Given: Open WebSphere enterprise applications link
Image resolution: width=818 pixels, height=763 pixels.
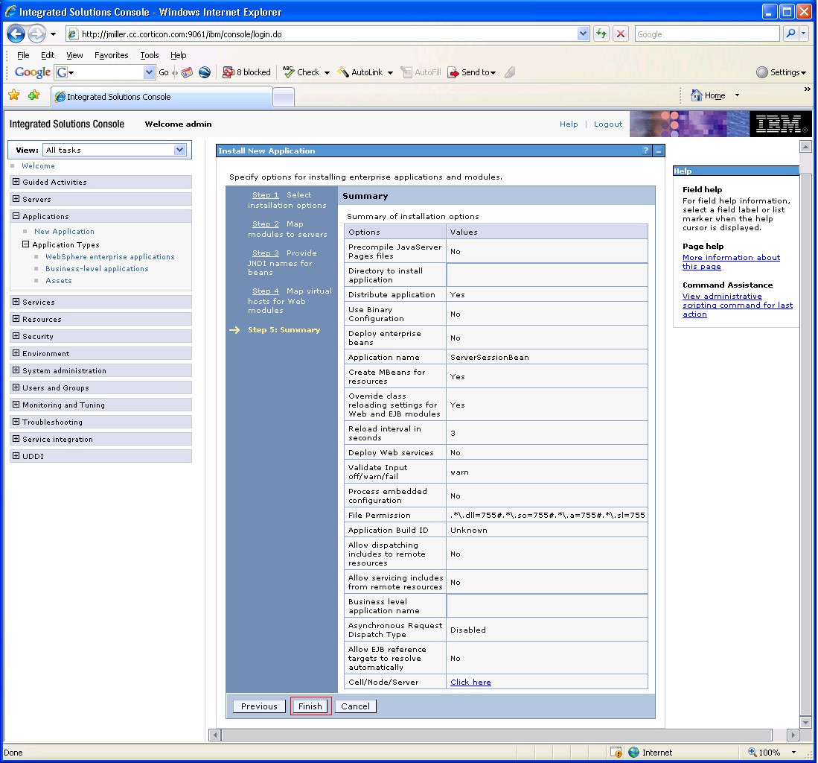Looking at the screenshot, I should tap(110, 256).
